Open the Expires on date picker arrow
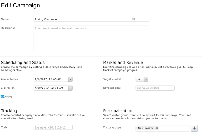This screenshot has height=136, width=203. (70, 88)
